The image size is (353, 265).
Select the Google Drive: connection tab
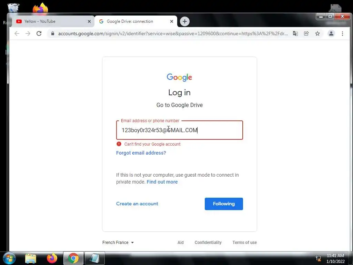[136, 21]
